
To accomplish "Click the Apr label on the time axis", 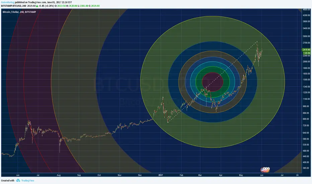I will click(221, 175).
